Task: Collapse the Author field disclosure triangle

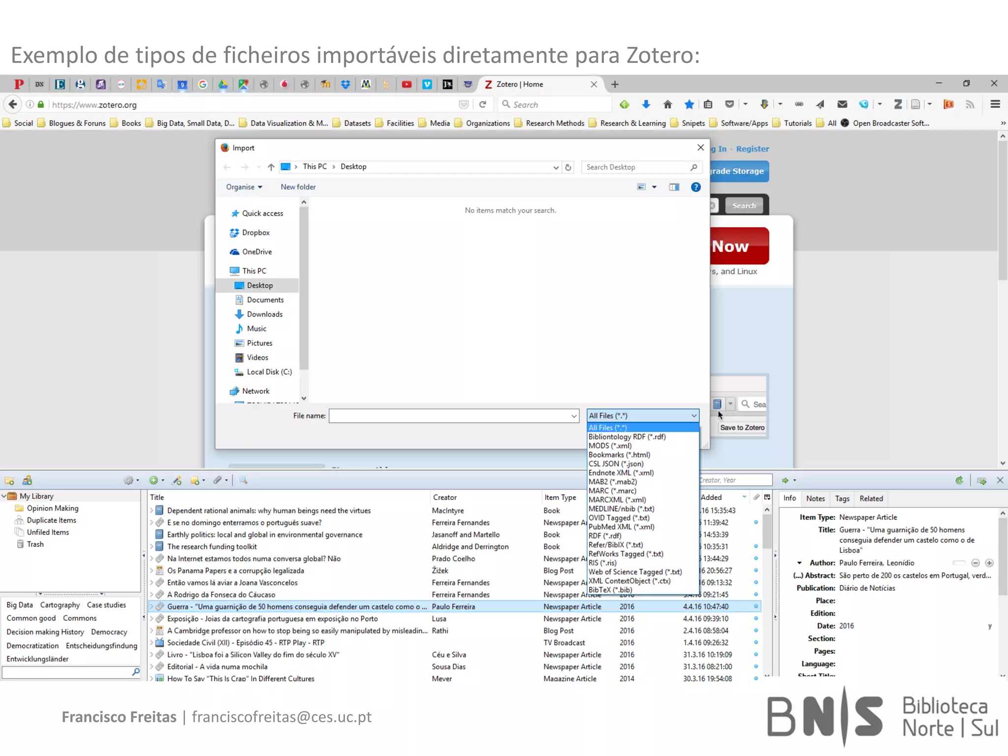Action: pos(799,563)
